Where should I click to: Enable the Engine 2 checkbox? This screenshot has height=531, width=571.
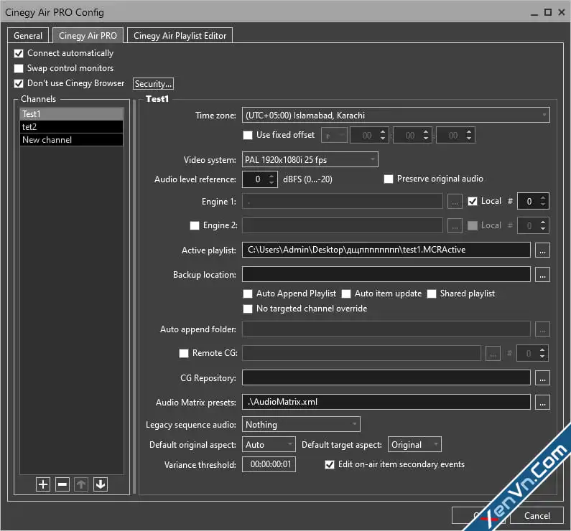point(195,225)
